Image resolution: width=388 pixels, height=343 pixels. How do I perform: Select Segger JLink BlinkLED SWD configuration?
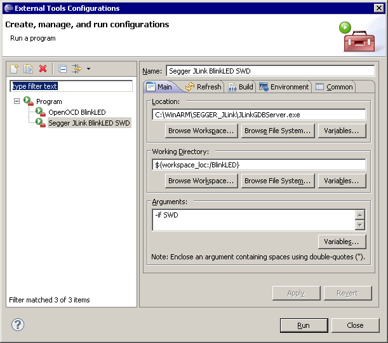click(x=89, y=123)
